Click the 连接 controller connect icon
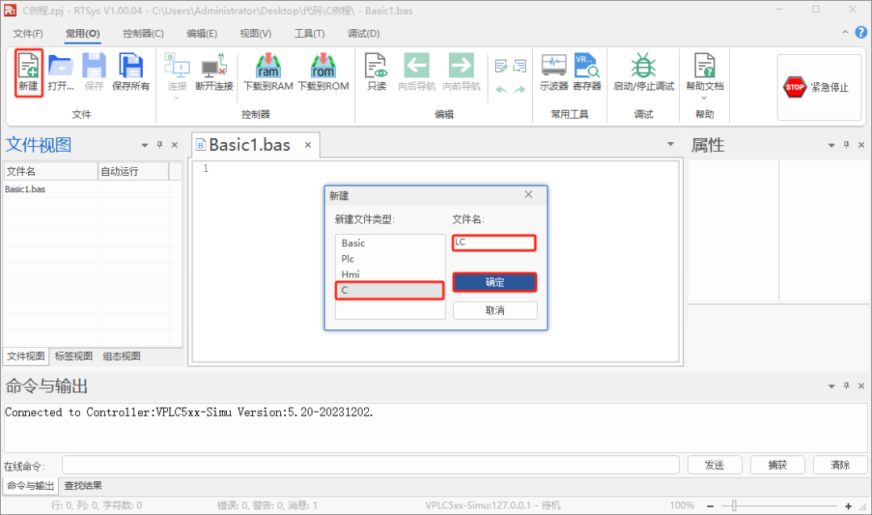Image resolution: width=872 pixels, height=515 pixels. (x=177, y=65)
